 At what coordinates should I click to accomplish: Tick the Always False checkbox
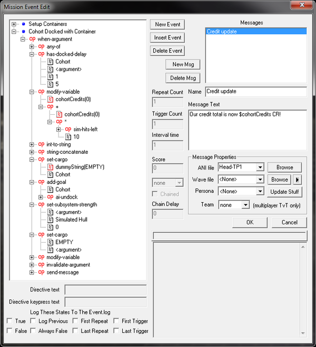pos(33,331)
